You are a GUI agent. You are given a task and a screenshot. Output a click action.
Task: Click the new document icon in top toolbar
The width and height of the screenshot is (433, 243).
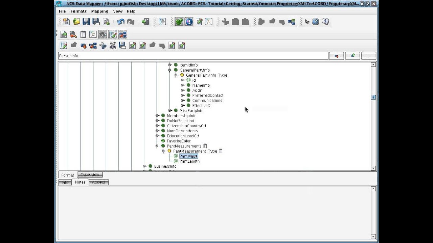(67, 22)
